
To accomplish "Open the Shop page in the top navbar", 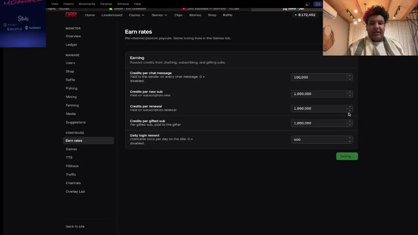I will click(212, 15).
